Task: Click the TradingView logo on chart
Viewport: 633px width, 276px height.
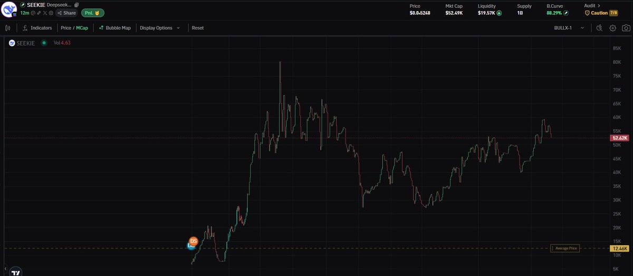Action: click(16, 272)
